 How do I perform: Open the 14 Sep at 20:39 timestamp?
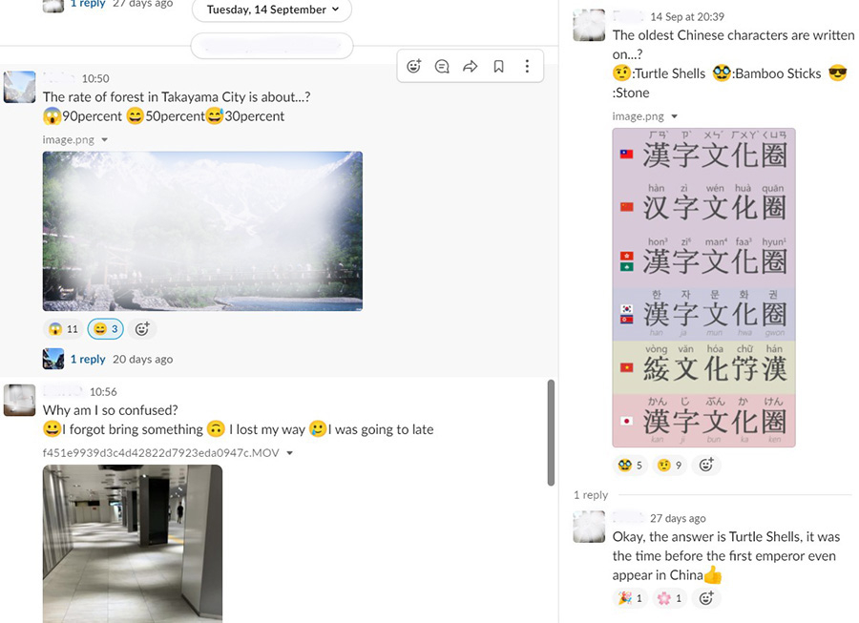pyautogui.click(x=686, y=16)
